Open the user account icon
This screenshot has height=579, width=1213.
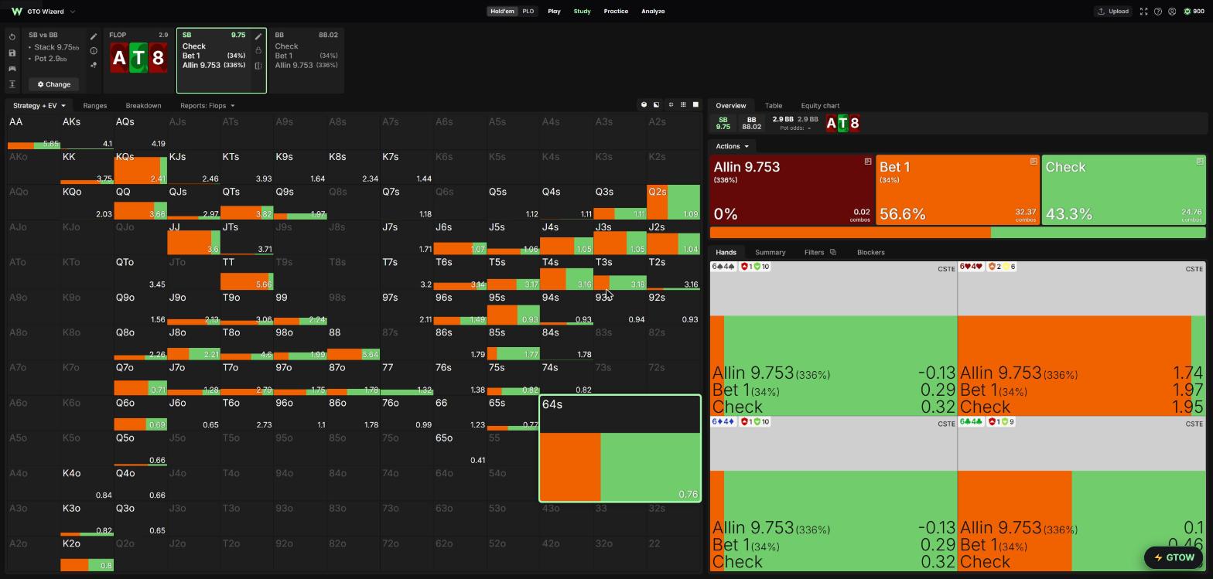(1172, 12)
